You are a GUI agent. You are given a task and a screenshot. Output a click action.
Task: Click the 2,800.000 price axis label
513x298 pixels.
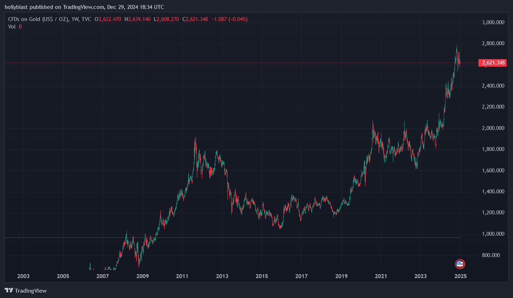[x=493, y=43]
